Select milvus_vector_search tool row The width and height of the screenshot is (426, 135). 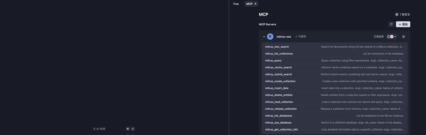tap(334, 67)
